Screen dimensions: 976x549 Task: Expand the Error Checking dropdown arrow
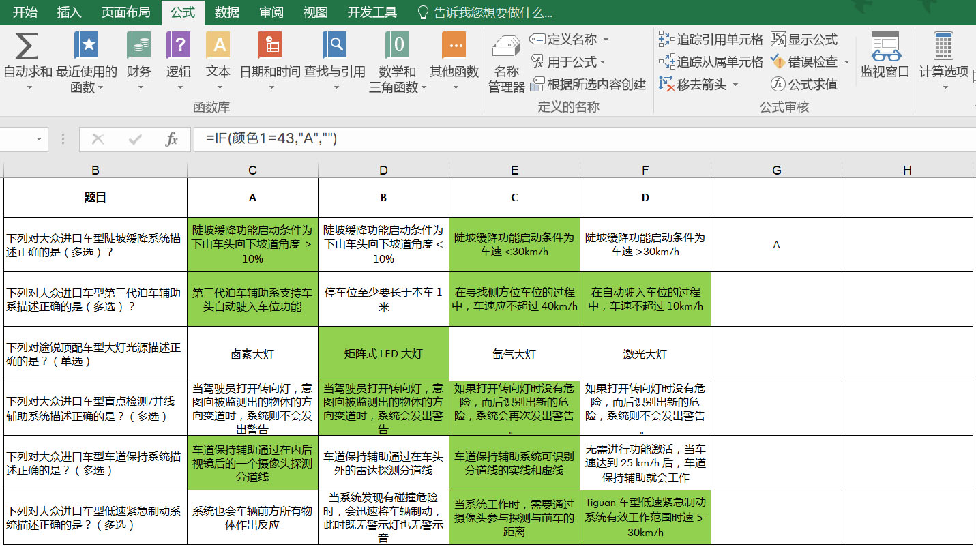click(x=846, y=62)
